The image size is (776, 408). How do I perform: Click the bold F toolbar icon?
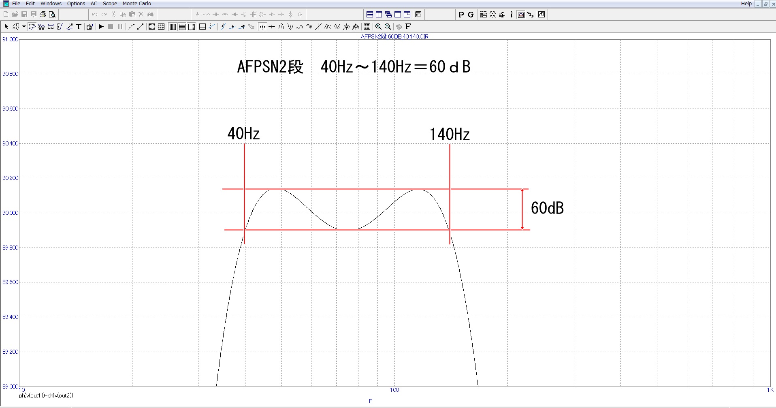pos(408,27)
